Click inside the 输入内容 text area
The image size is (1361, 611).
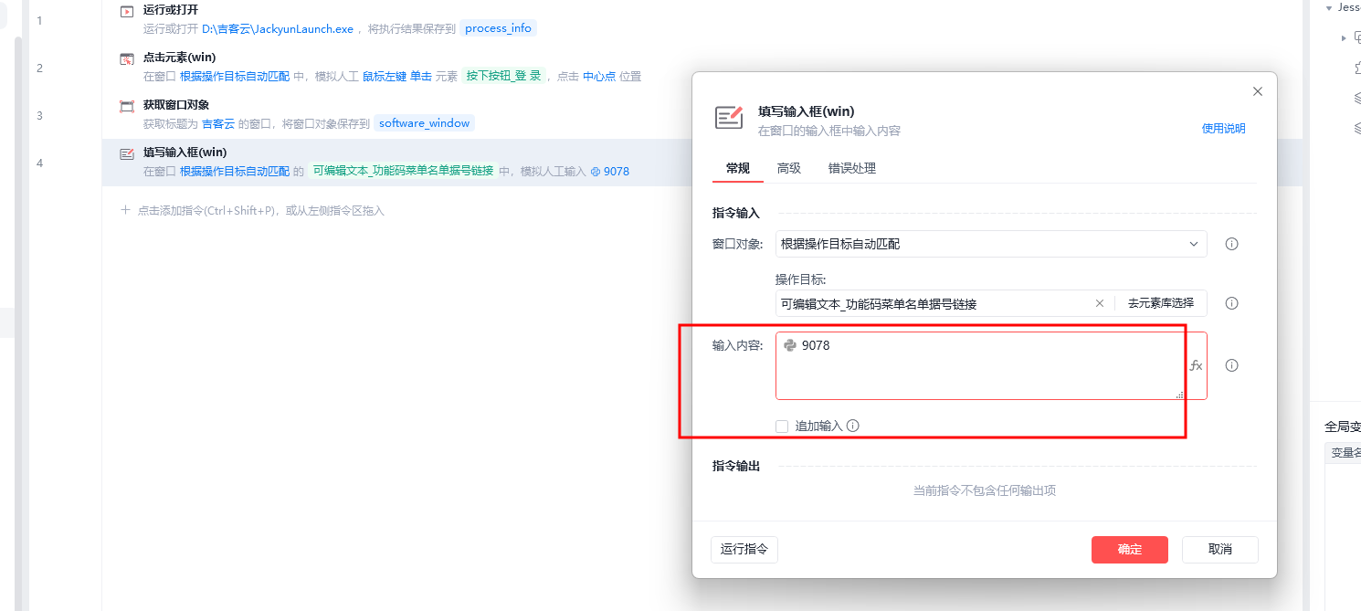tap(979, 365)
